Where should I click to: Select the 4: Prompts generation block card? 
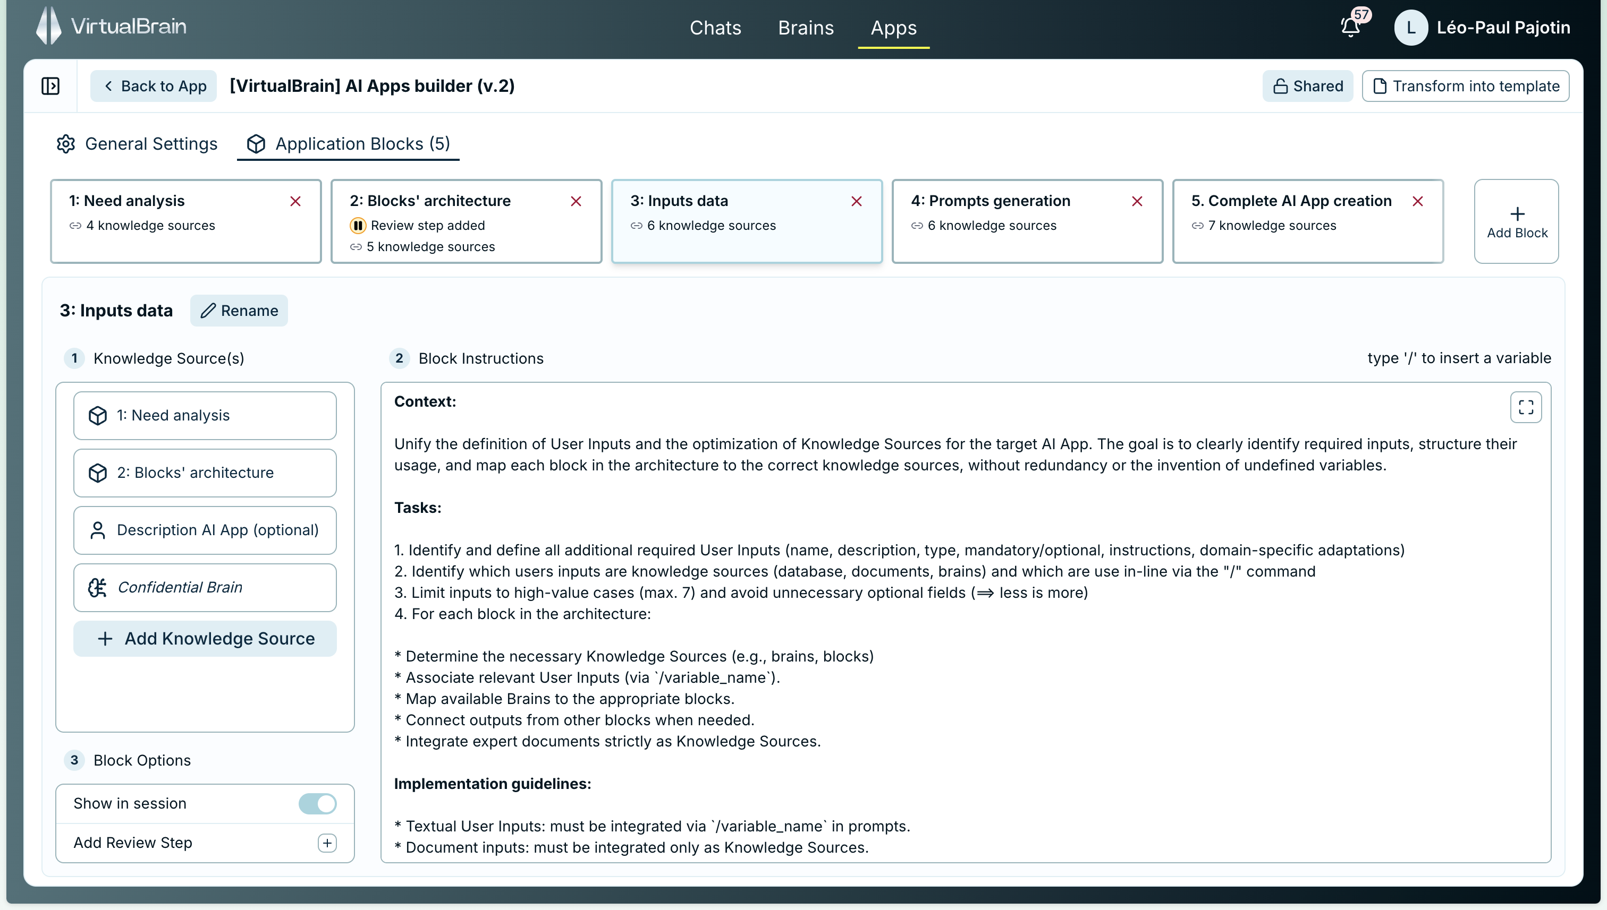pos(1027,221)
